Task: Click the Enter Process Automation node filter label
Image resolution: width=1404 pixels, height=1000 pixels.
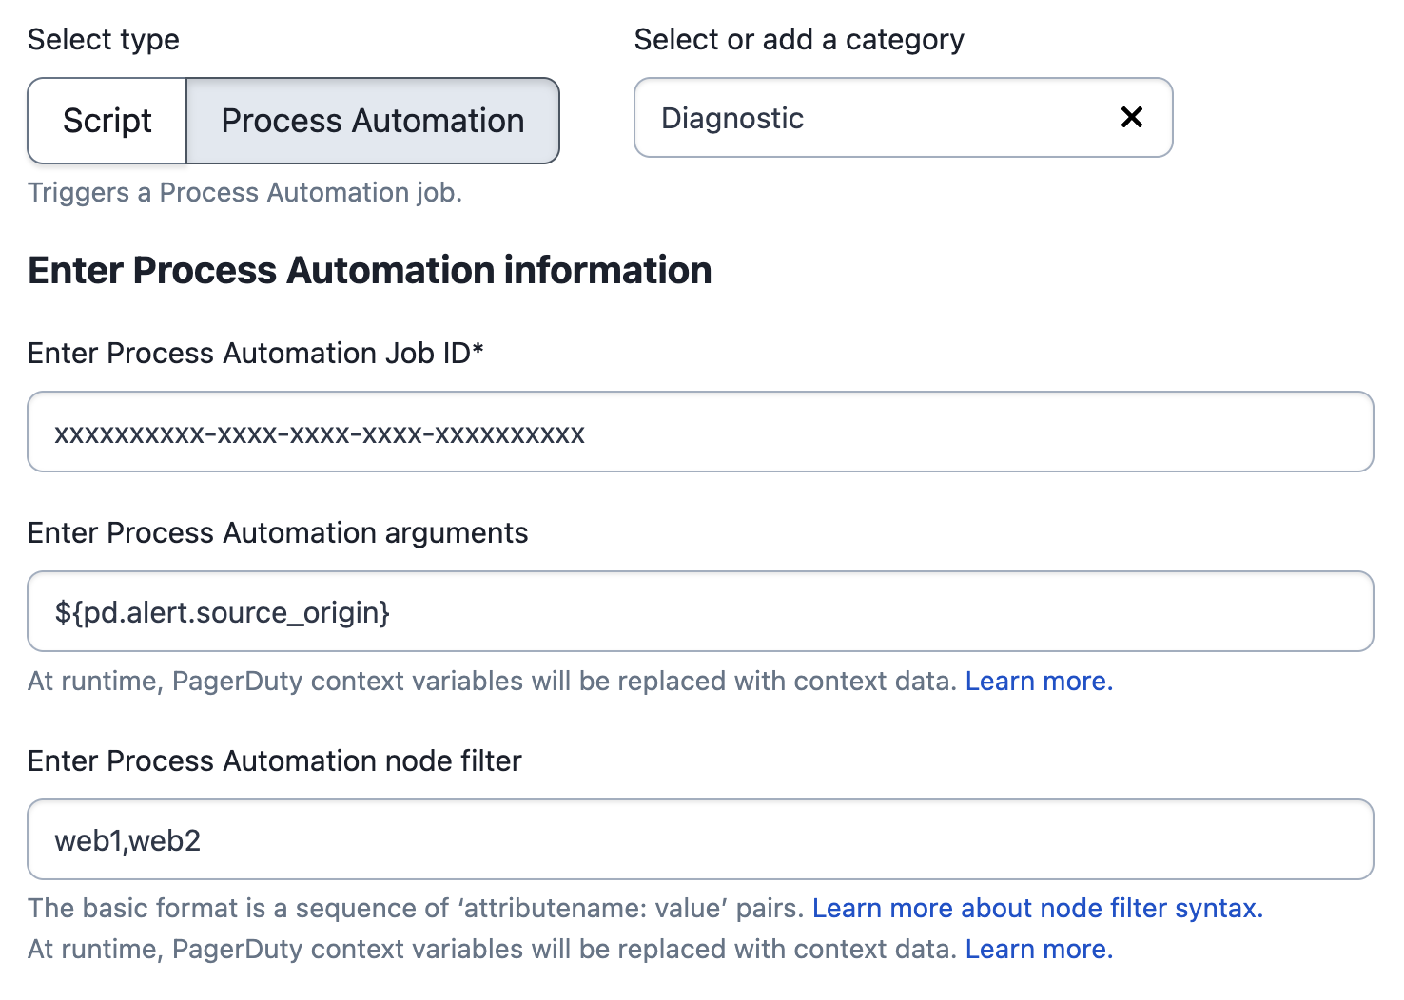Action: click(274, 761)
